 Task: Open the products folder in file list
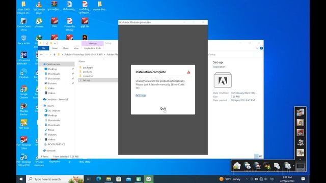pos(88,72)
